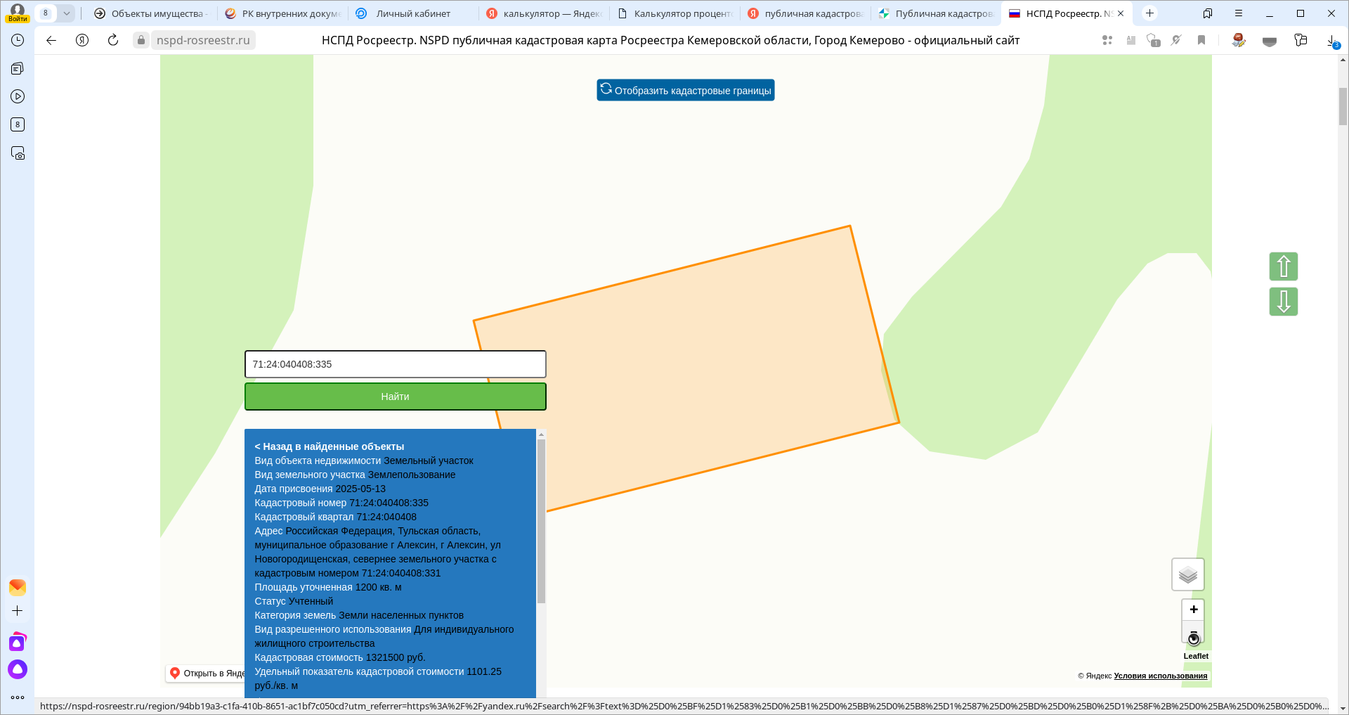This screenshot has height=715, width=1349.
Task: Click the map layers icon
Action: point(1187,575)
